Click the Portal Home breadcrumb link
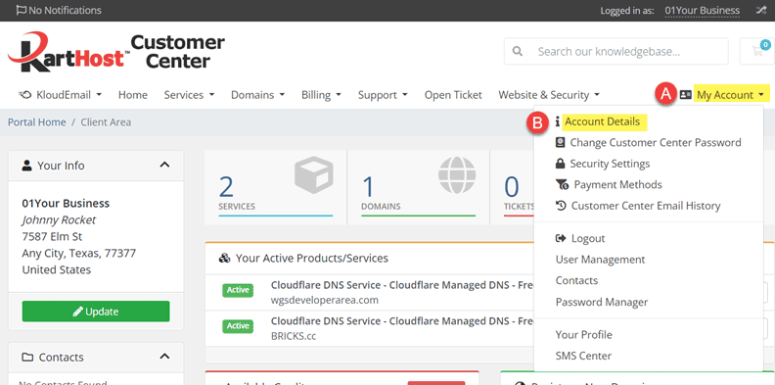The image size is (775, 385). point(36,121)
